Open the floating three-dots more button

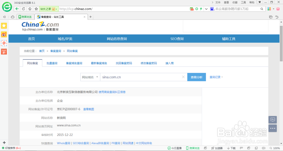coord(273,128)
